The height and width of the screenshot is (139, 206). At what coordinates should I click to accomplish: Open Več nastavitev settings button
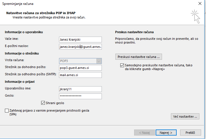tap(185, 117)
